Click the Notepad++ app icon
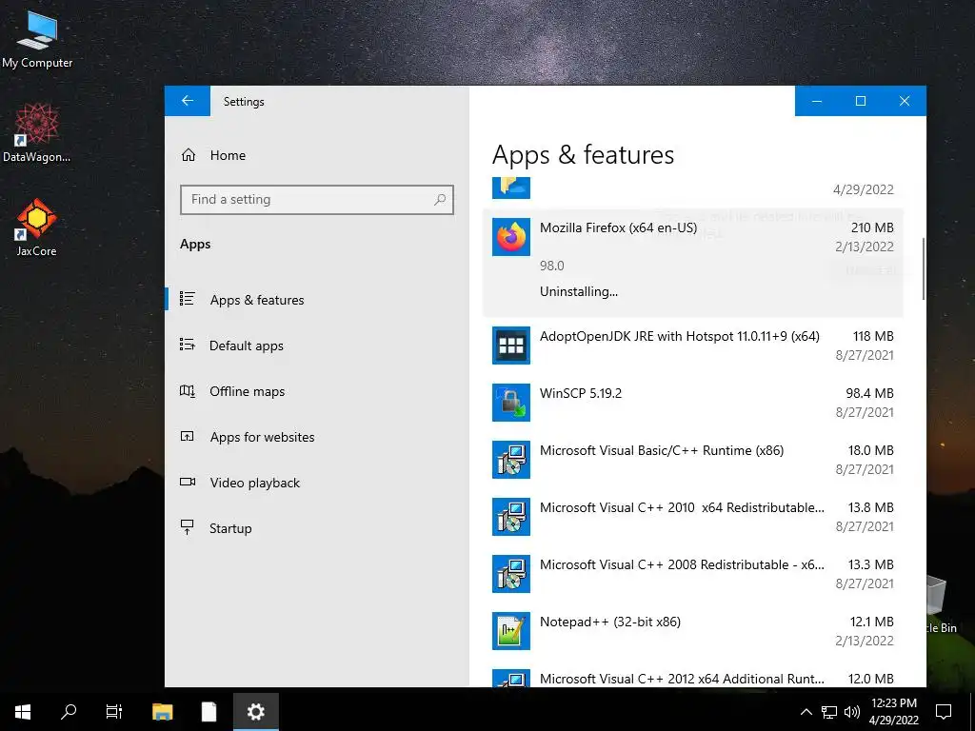Viewport: 975px width, 731px height. tap(511, 631)
